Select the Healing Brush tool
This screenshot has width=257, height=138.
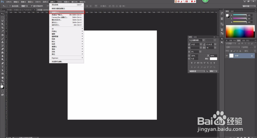[3, 35]
